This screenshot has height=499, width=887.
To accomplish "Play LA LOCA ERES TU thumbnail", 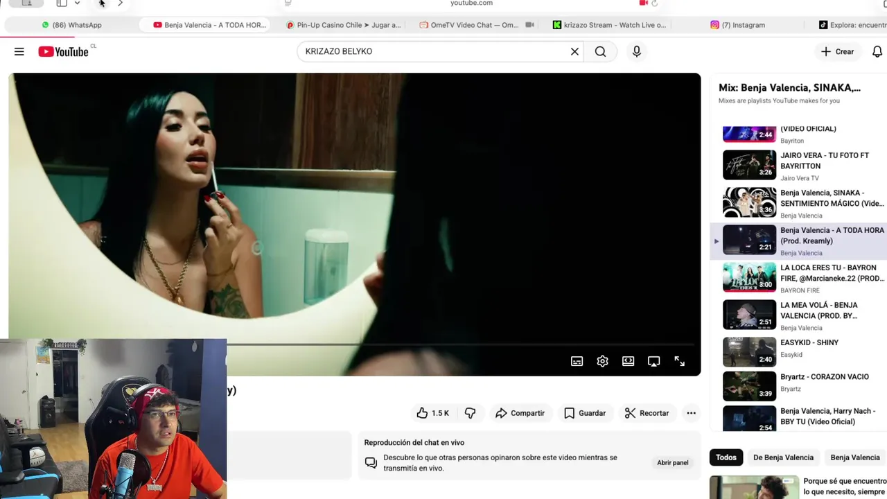I will (x=750, y=277).
